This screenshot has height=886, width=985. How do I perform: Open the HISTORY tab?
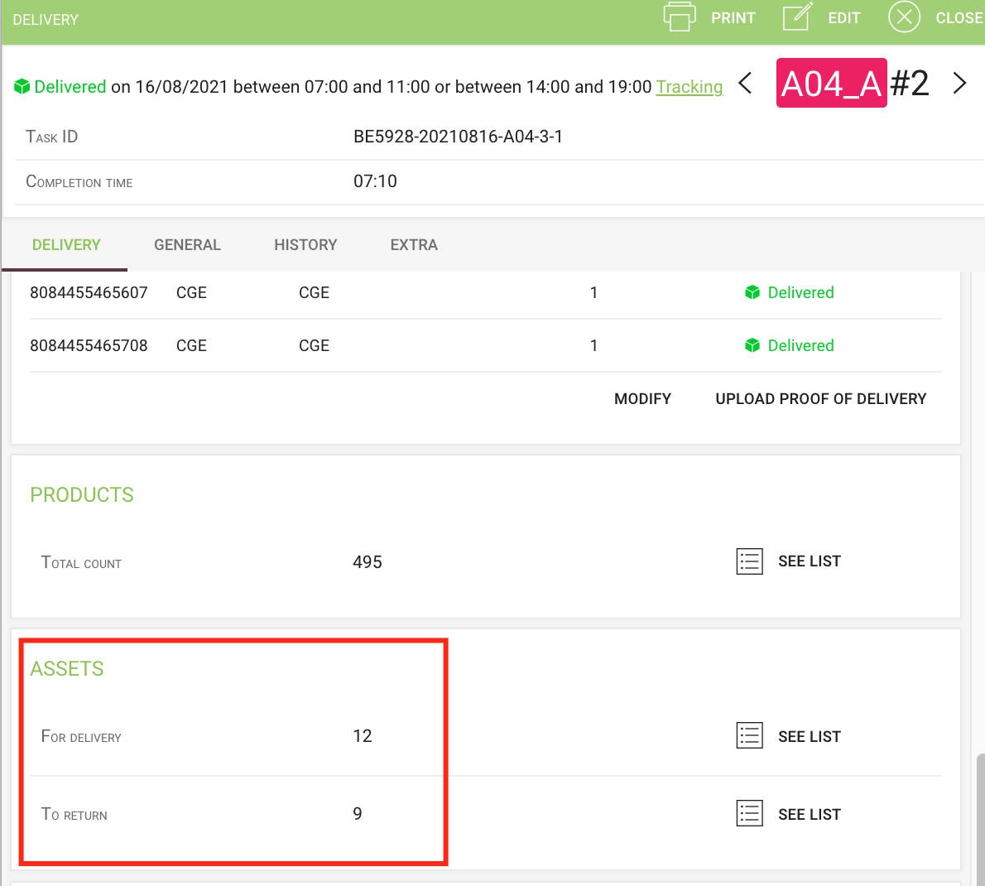coord(305,245)
